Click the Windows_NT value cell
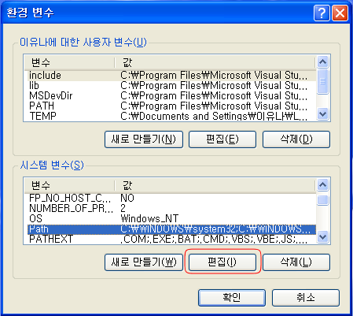The height and width of the screenshot is (316, 353). [x=149, y=219]
